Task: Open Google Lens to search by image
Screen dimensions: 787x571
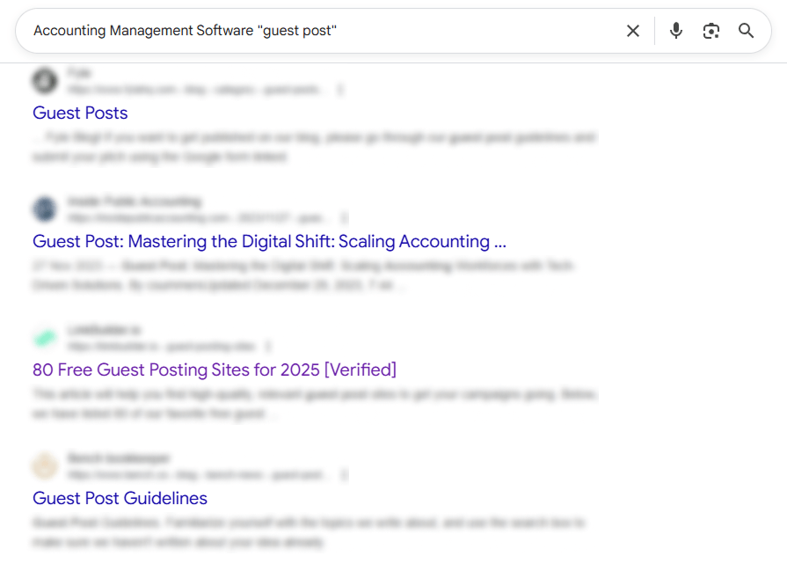Action: coord(710,30)
